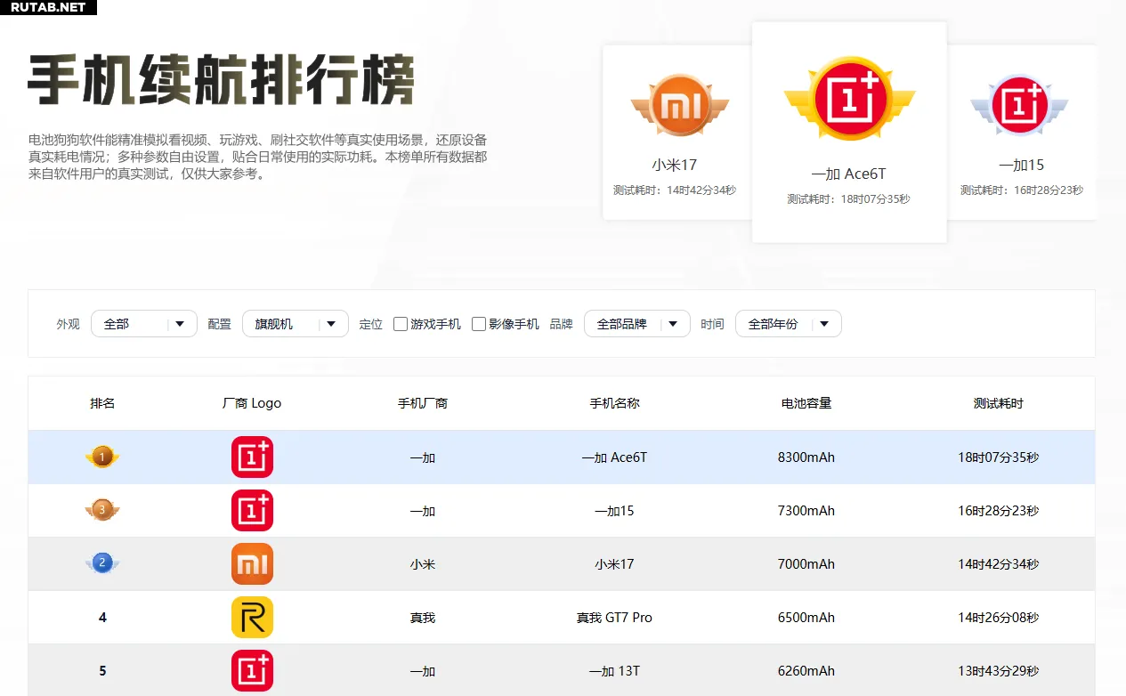Click the 电池容量 column header
The height and width of the screenshot is (696, 1126).
pos(806,403)
